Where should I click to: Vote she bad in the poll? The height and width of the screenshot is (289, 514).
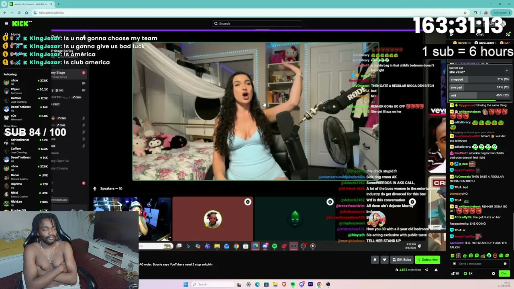tap(479, 88)
